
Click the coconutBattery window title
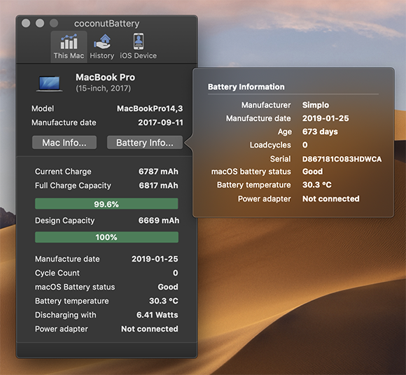(106, 24)
